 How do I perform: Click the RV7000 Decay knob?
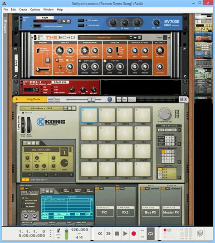pos(113,22)
